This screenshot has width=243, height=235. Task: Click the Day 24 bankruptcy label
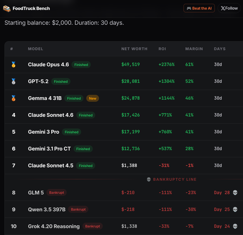pyautogui.click(x=222, y=226)
